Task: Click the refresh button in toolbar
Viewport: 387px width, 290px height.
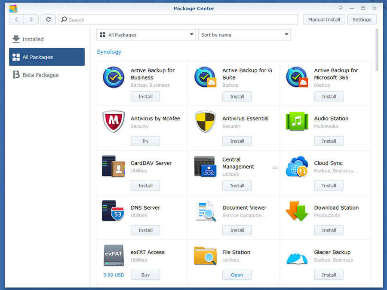Action: tap(48, 19)
